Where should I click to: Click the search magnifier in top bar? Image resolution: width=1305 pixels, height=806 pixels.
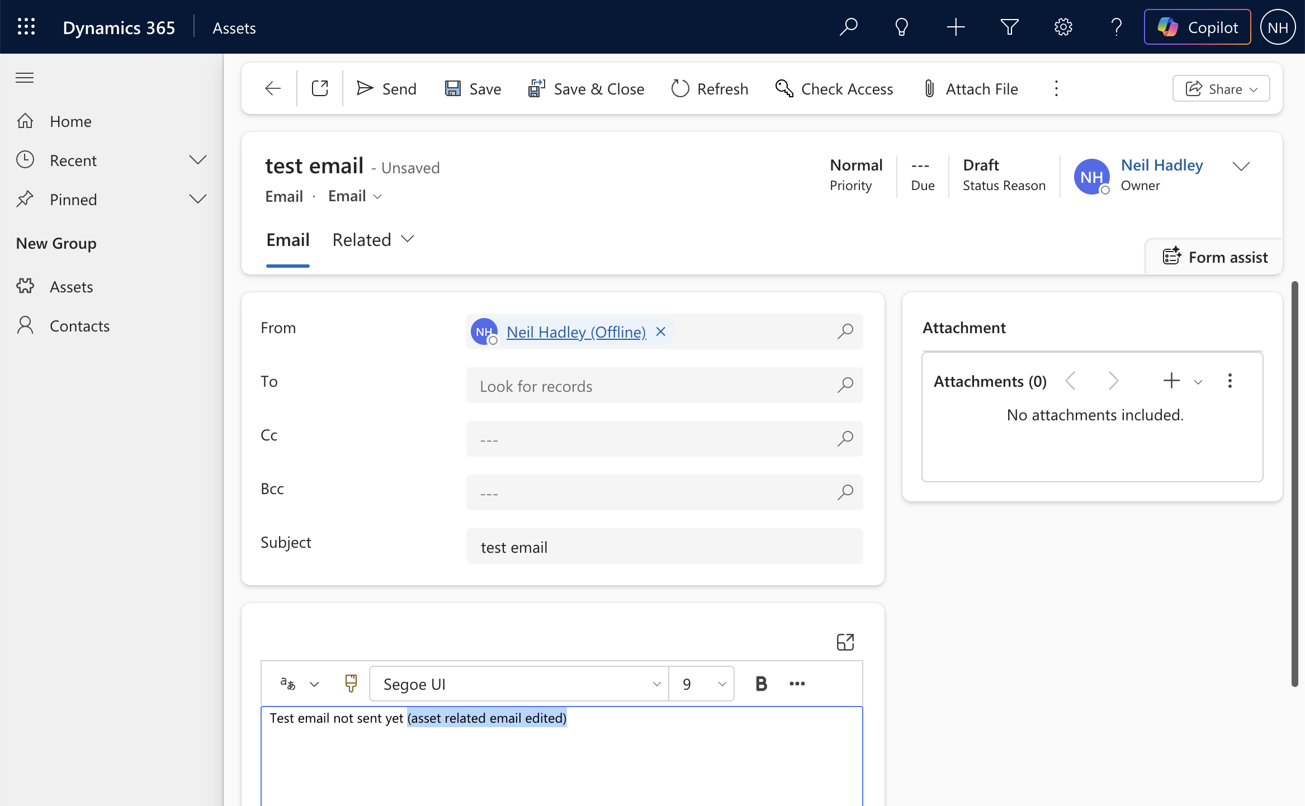(x=848, y=27)
